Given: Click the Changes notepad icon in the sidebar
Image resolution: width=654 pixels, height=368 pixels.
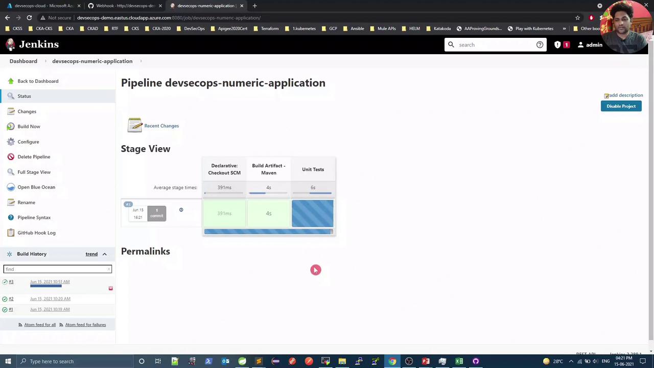Looking at the screenshot, I should click(x=11, y=111).
